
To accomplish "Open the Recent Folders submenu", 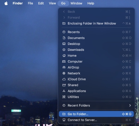I will tap(96, 105).
